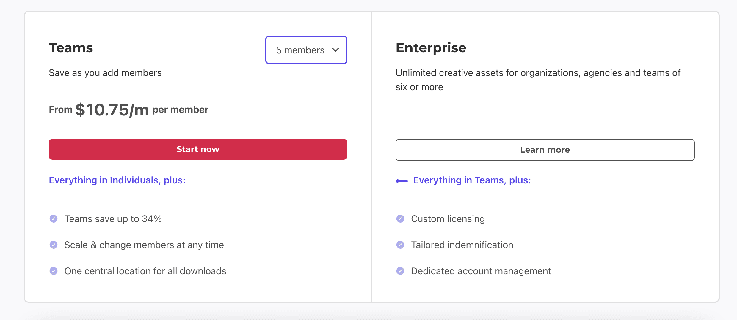Click Save as you add members subtitle
The height and width of the screenshot is (320, 737).
[105, 73]
